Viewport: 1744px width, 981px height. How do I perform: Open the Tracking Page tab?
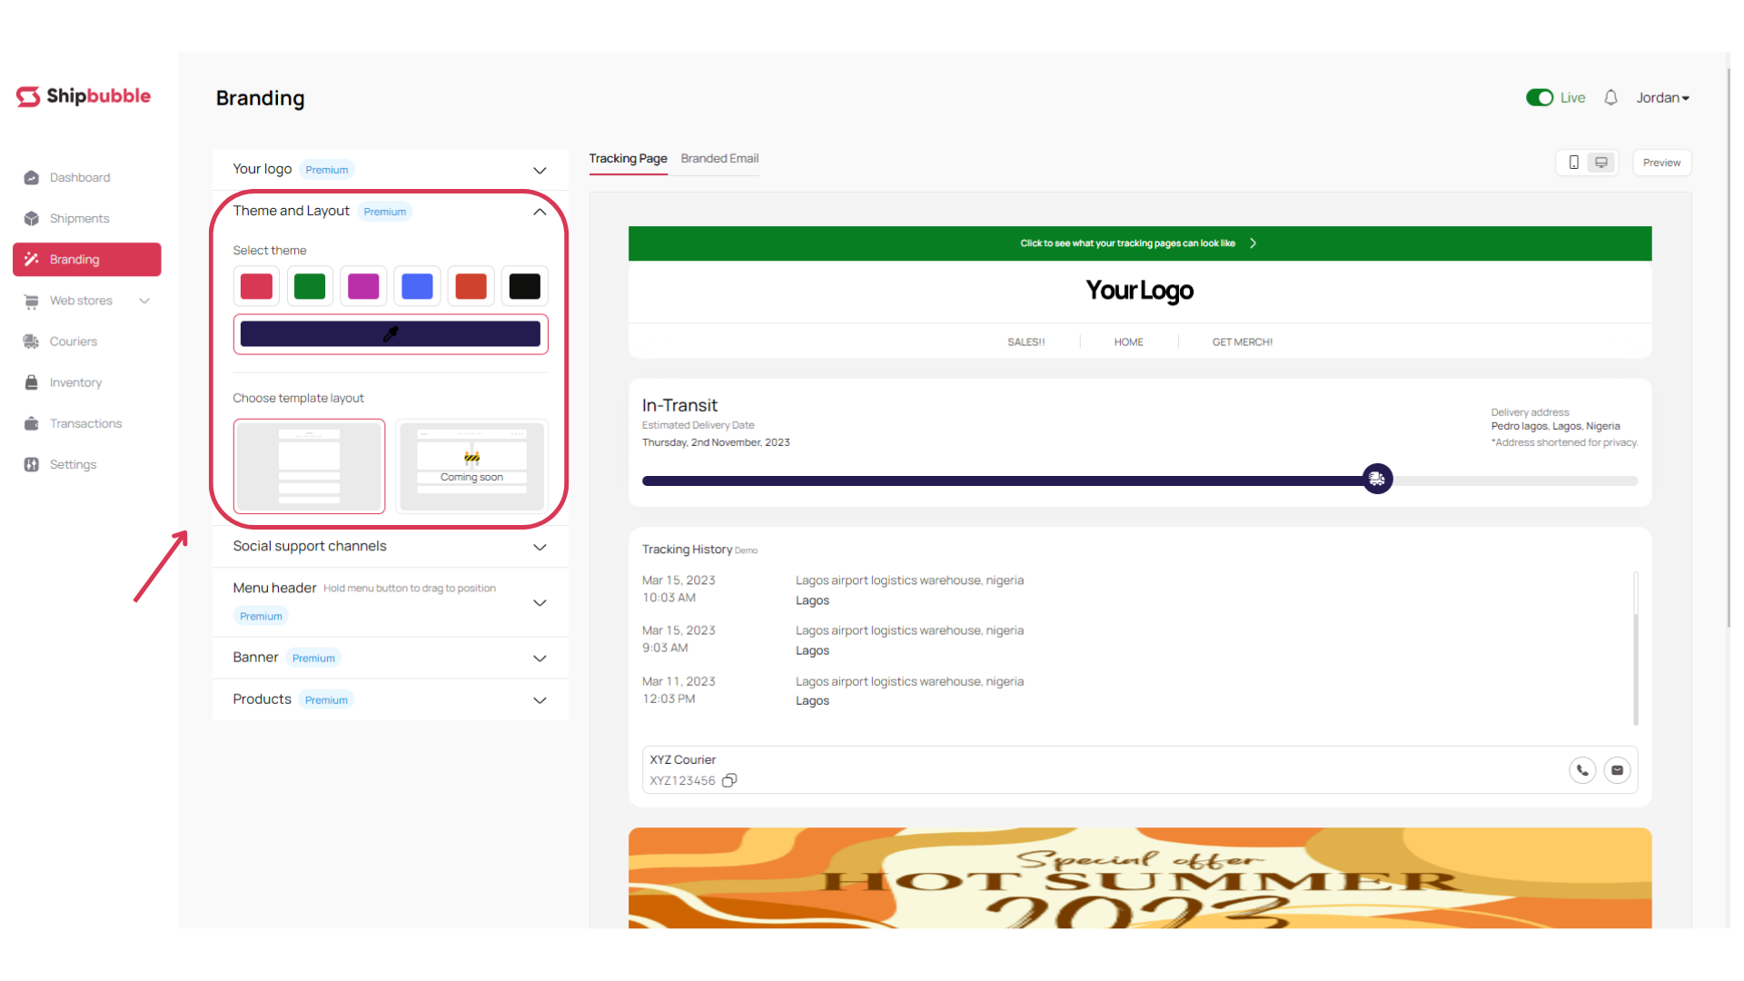pos(628,158)
